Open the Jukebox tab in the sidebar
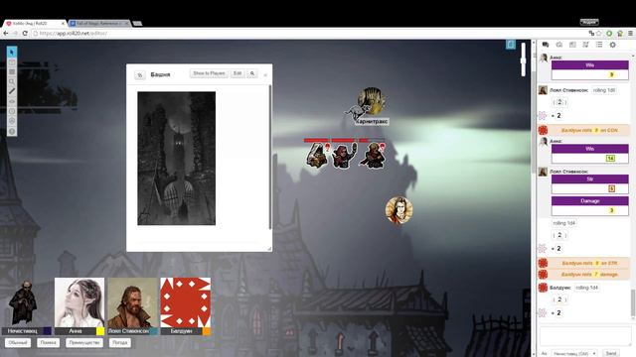The image size is (636, 357). click(x=585, y=45)
